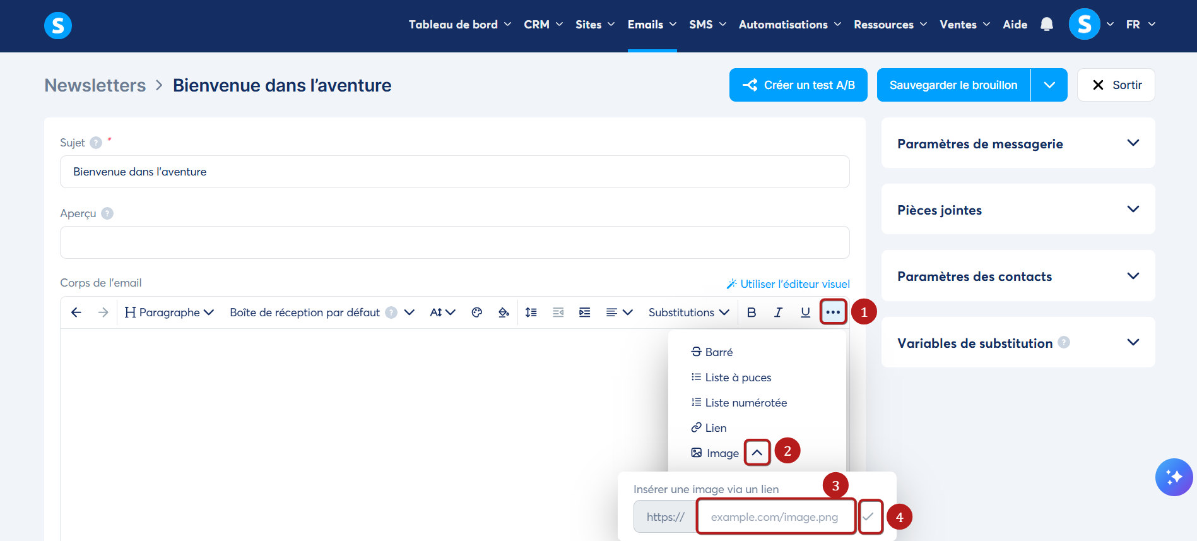Click help icon beside Variables de substitution
The width and height of the screenshot is (1197, 541).
point(1064,342)
